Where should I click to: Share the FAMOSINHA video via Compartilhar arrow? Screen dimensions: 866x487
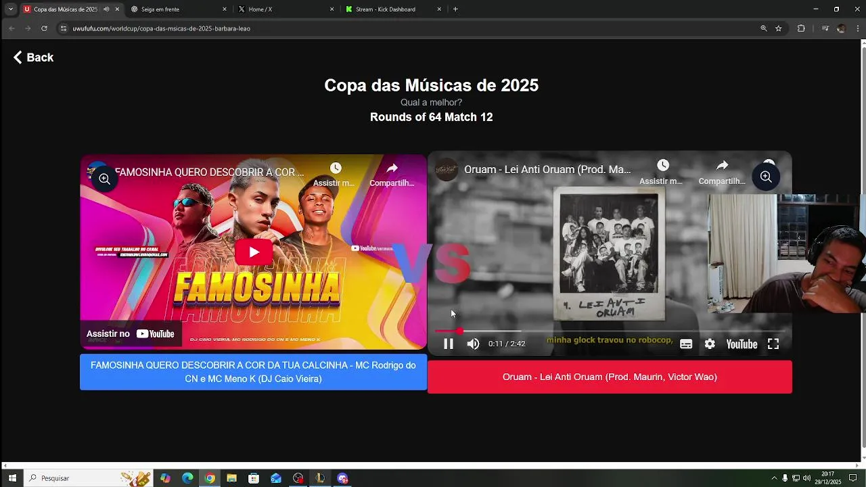click(x=392, y=174)
